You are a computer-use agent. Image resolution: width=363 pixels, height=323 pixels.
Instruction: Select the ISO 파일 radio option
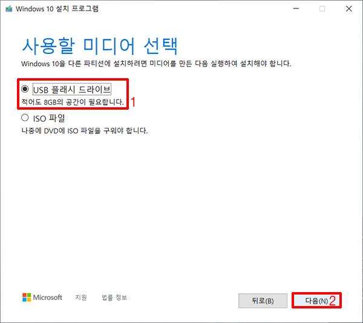click(25, 118)
